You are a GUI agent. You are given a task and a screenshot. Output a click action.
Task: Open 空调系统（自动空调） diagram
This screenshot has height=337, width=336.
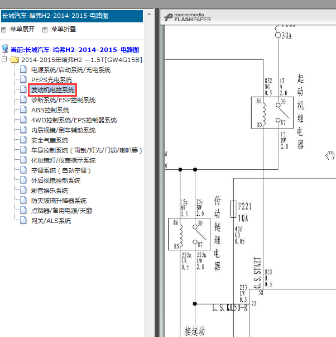(61, 170)
